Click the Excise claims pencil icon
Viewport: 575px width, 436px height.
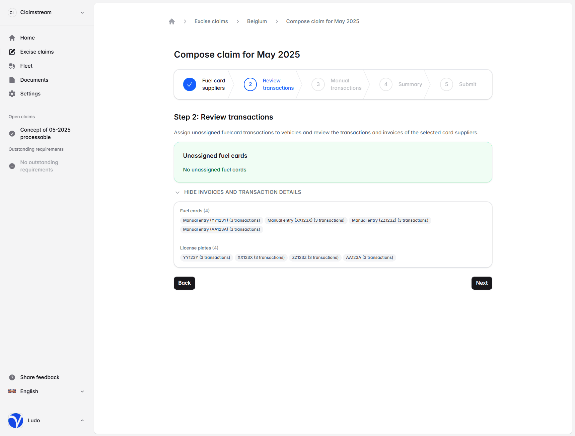(12, 52)
